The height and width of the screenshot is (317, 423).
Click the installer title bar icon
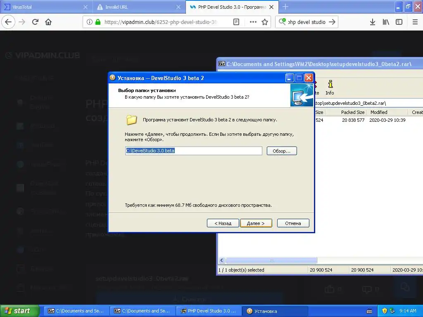112,78
